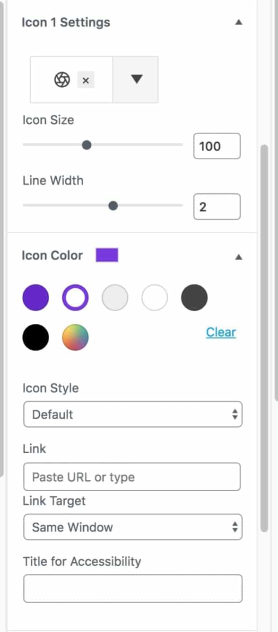278x632 pixels.
Task: Select the solid purple color circle
Action: click(35, 298)
